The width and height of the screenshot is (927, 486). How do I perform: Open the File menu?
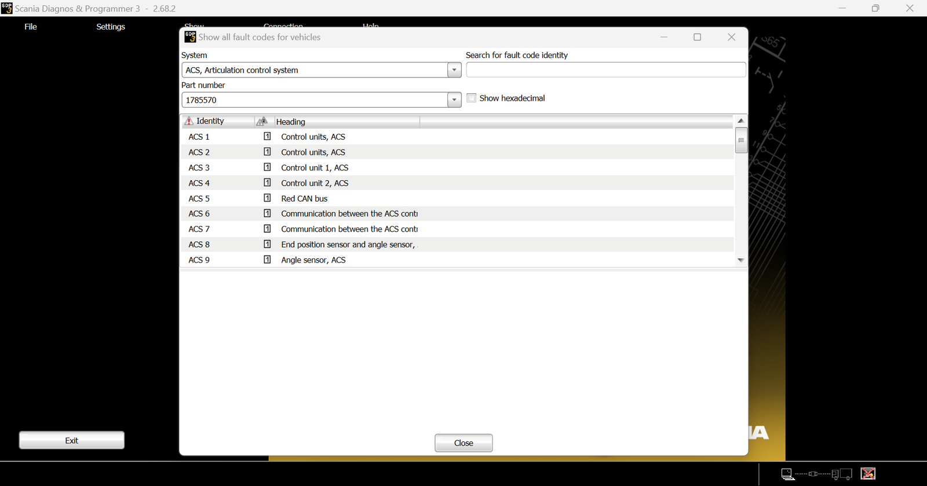31,27
